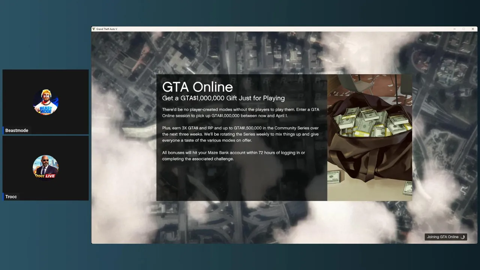The height and width of the screenshot is (270, 480).
Task: Click the GTA$1,000,000 Gift subtitle
Action: [x=223, y=98]
